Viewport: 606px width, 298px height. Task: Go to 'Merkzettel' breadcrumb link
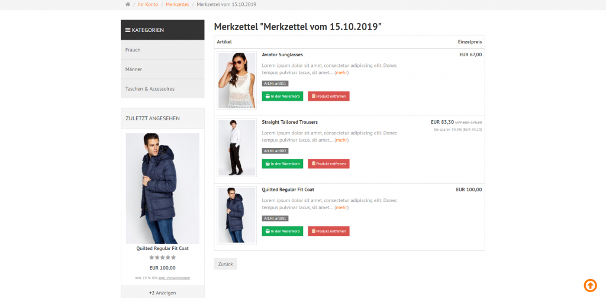178,5
